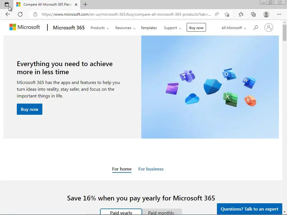Open site search magnifier icon
Screen dimensions: 287x215
(x=256, y=28)
